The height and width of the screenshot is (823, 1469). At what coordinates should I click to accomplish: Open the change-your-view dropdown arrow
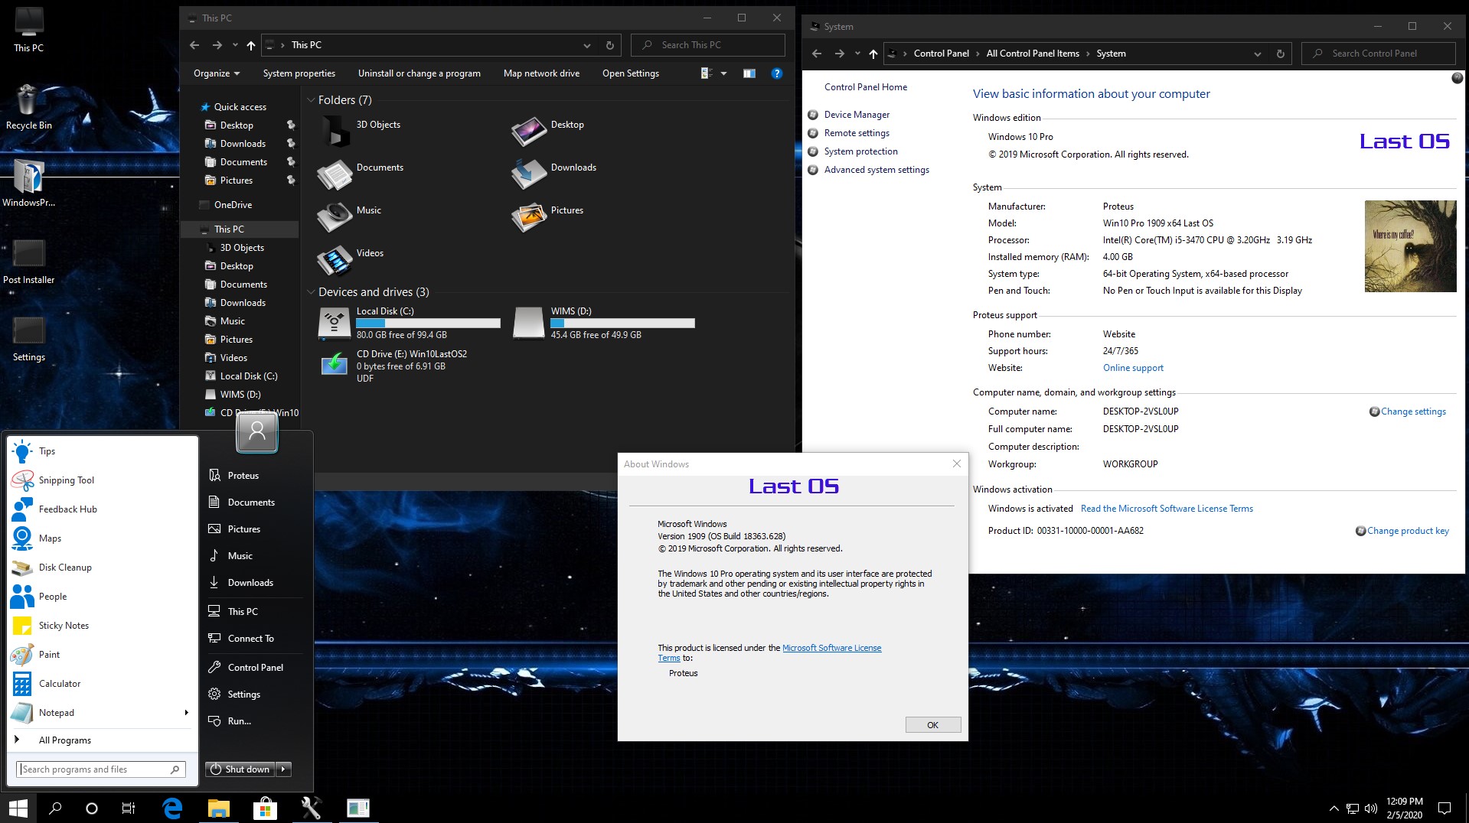click(x=723, y=73)
